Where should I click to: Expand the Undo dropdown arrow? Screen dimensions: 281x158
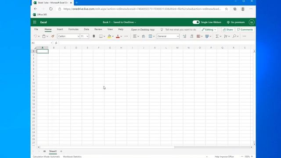click(39, 36)
